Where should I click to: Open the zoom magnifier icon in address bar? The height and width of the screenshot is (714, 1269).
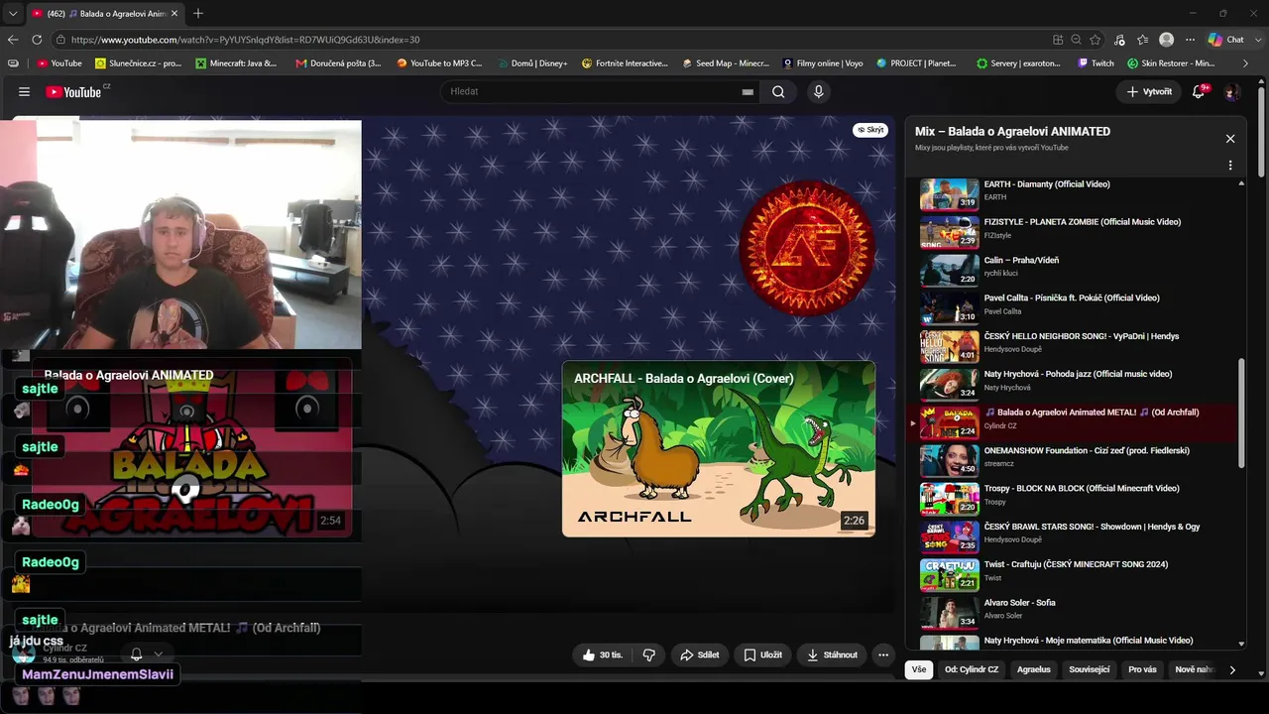tap(1076, 40)
